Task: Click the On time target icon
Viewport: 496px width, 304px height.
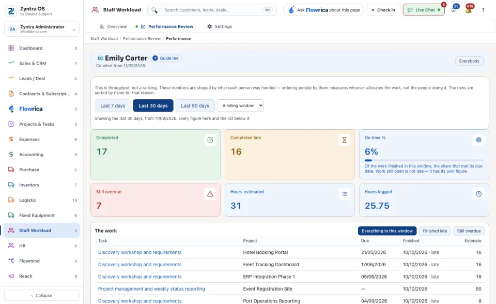Action: coord(478,140)
